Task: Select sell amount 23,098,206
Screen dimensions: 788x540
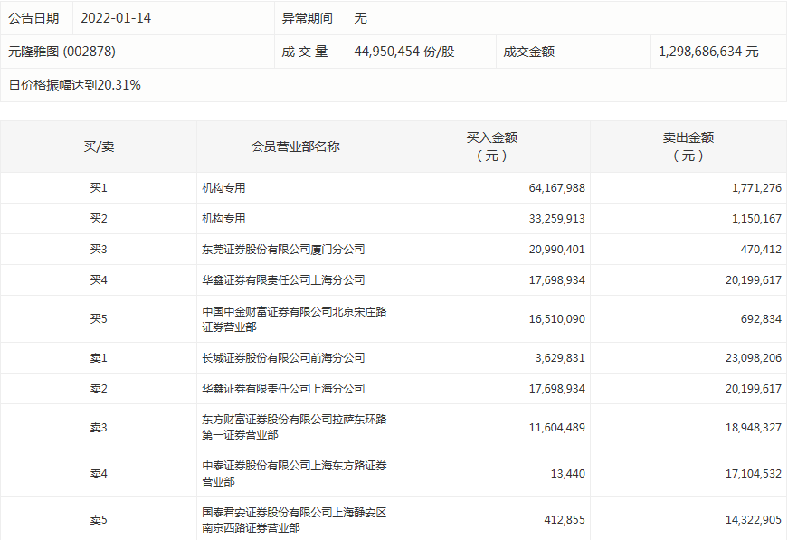Action: [754, 357]
